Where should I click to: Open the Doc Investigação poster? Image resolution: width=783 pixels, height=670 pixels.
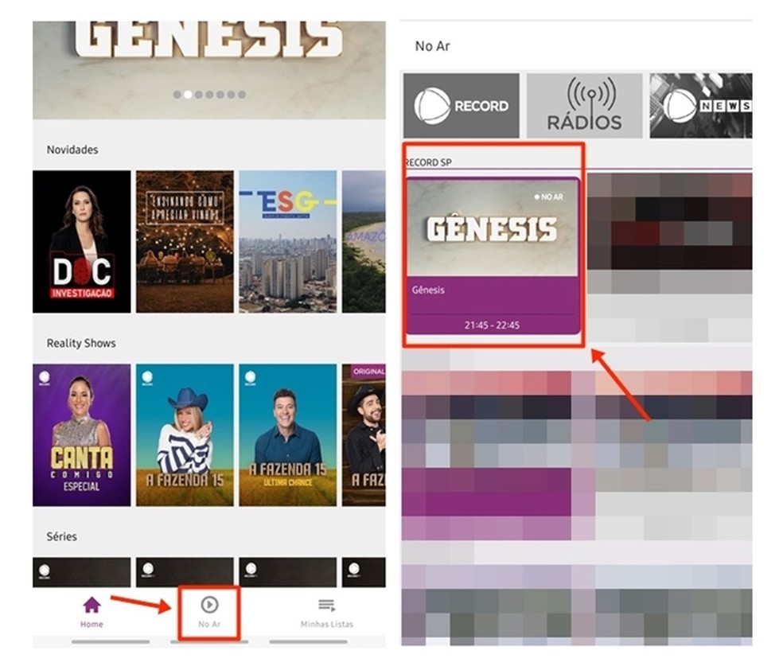tap(82, 242)
